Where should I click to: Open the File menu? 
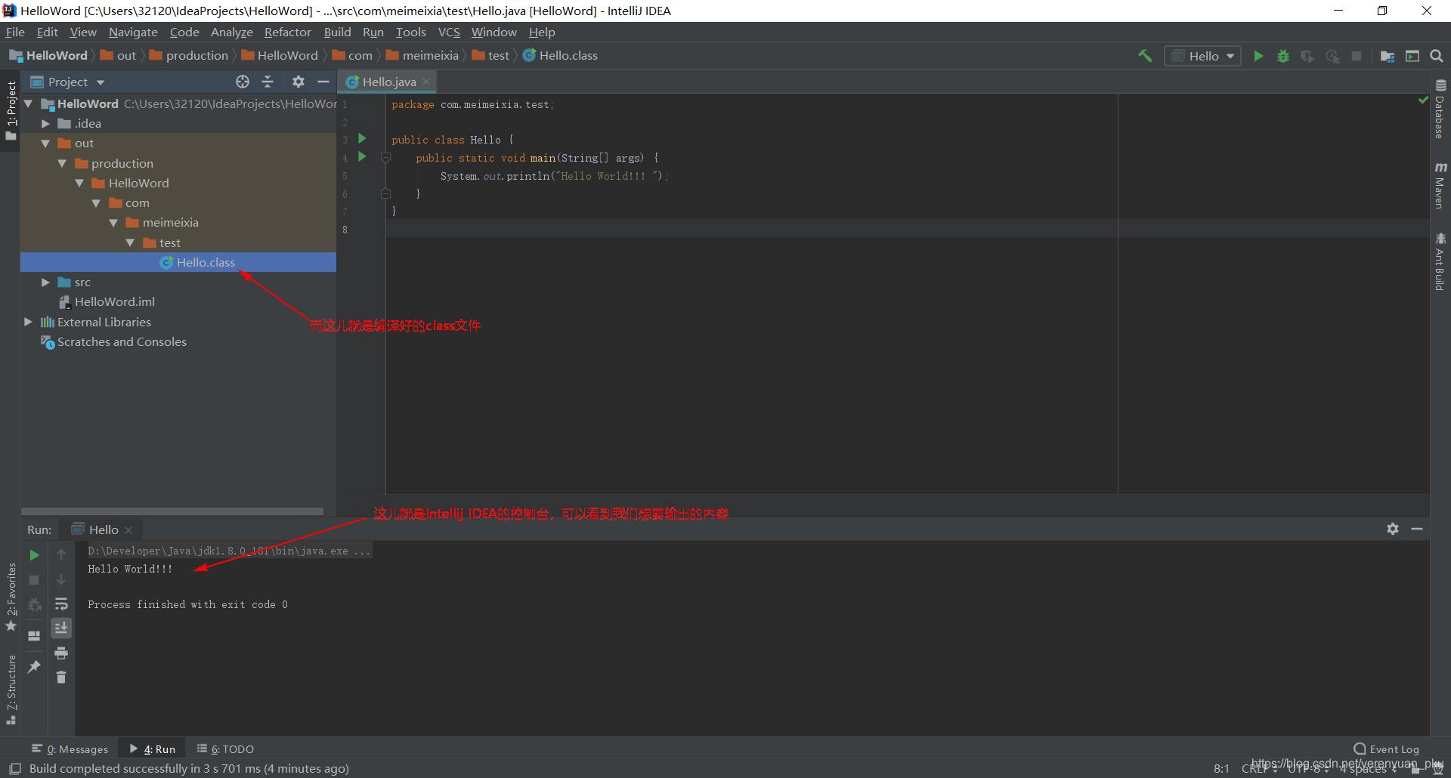pos(15,32)
